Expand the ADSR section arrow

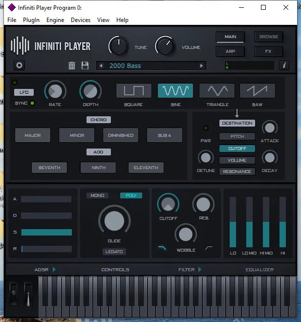pyautogui.click(x=54, y=269)
